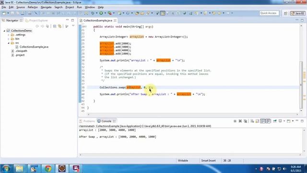Switch to the Project Explorer tab
Image resolution: width=307 pixels, height=173 pixels.
tap(37, 20)
